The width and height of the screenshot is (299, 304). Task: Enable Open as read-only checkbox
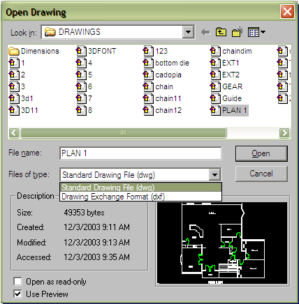click(x=17, y=282)
